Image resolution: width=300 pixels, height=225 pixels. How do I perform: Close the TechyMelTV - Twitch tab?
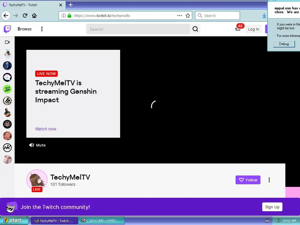(61, 5)
